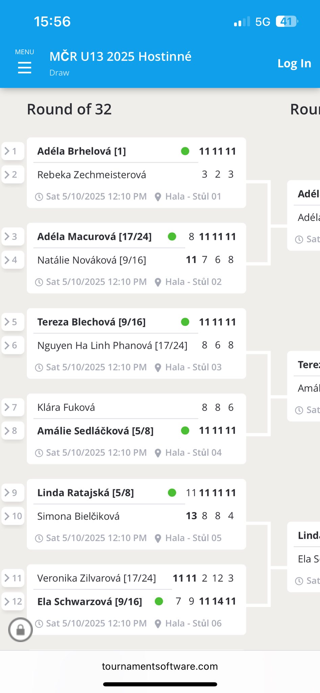
Task: Expand draw position 12 chevron
Action: (x=7, y=601)
